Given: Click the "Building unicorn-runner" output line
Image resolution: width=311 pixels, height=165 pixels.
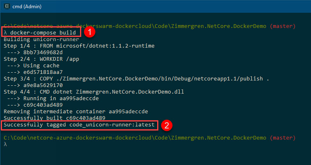Looking at the screenshot, I should click(41, 39).
